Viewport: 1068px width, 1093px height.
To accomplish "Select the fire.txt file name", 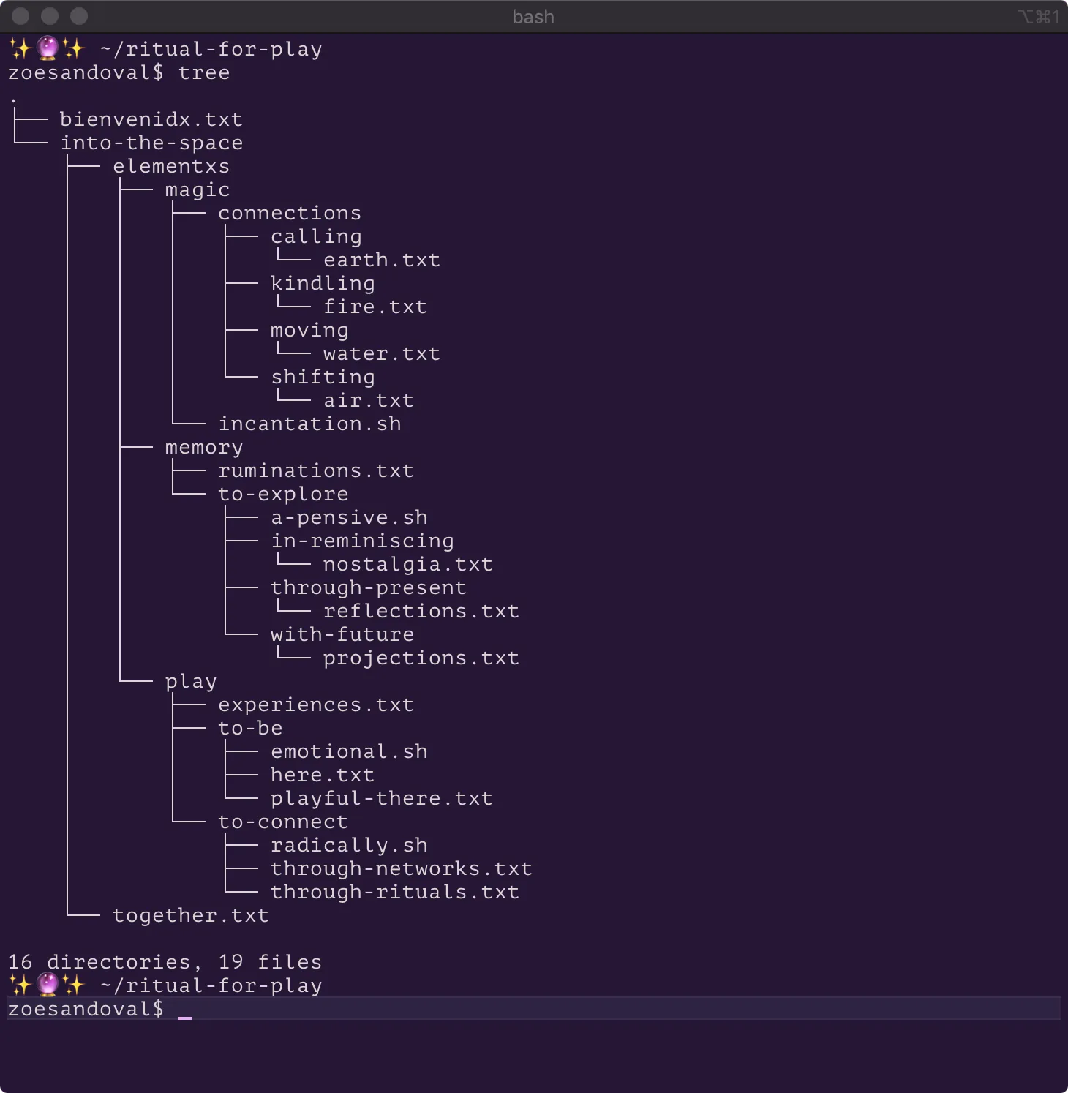I will tap(375, 307).
